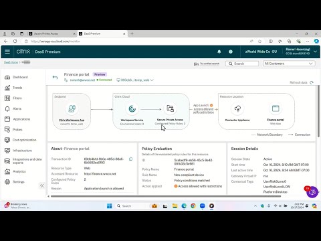Click the Connector Appliance icon
321x241 pixels.
(237, 108)
